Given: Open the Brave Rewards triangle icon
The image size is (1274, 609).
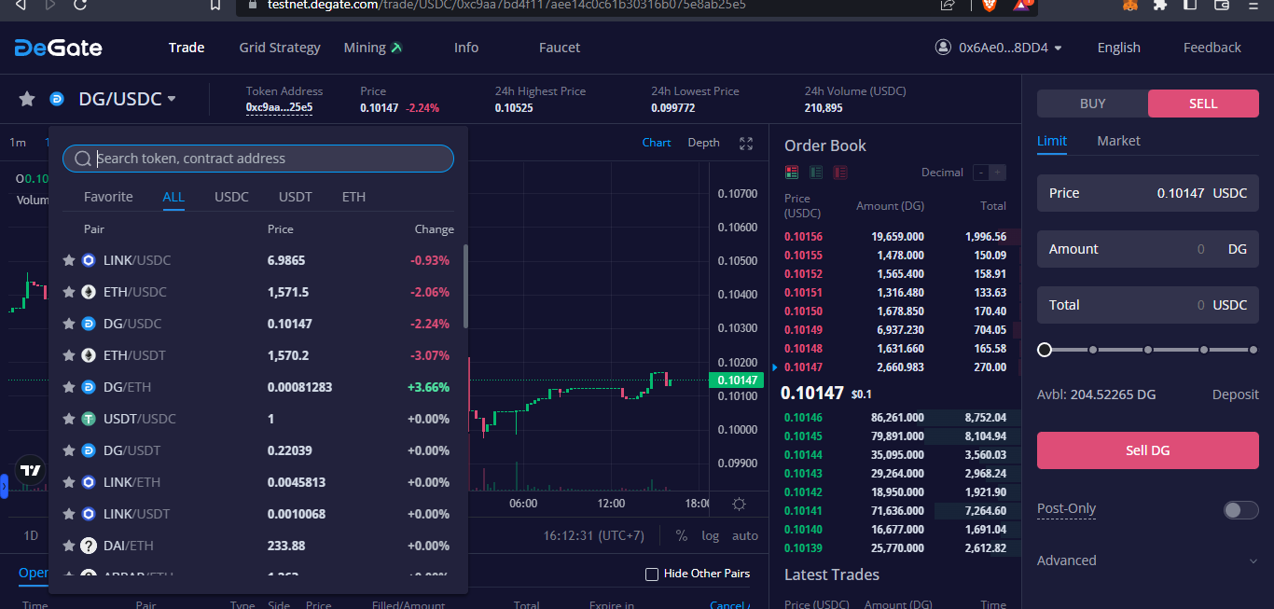Looking at the screenshot, I should (1021, 5).
